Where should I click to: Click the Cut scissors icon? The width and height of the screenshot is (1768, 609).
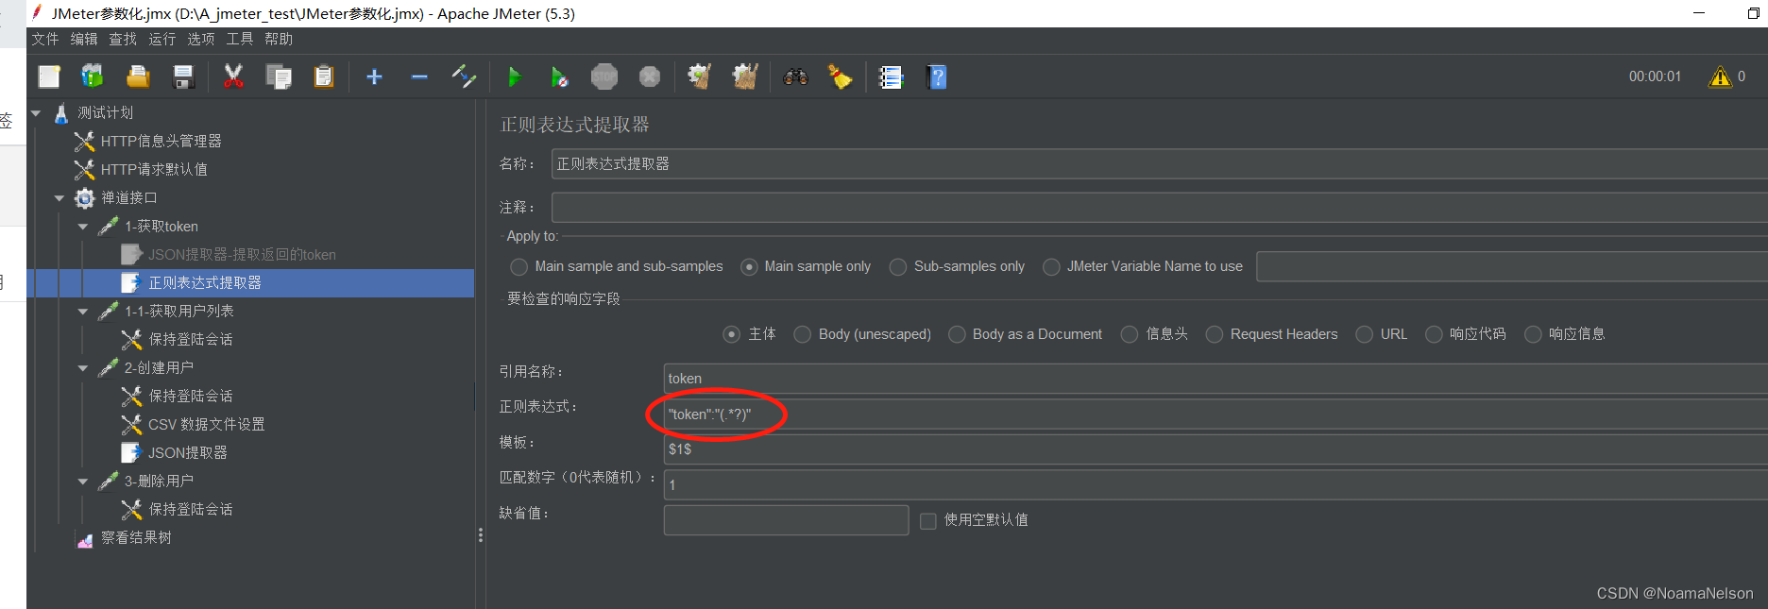233,76
